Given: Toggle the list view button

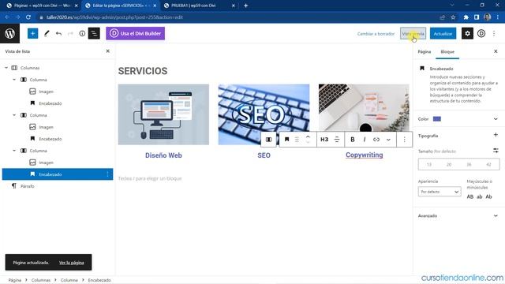Looking at the screenshot, I should pos(94,33).
